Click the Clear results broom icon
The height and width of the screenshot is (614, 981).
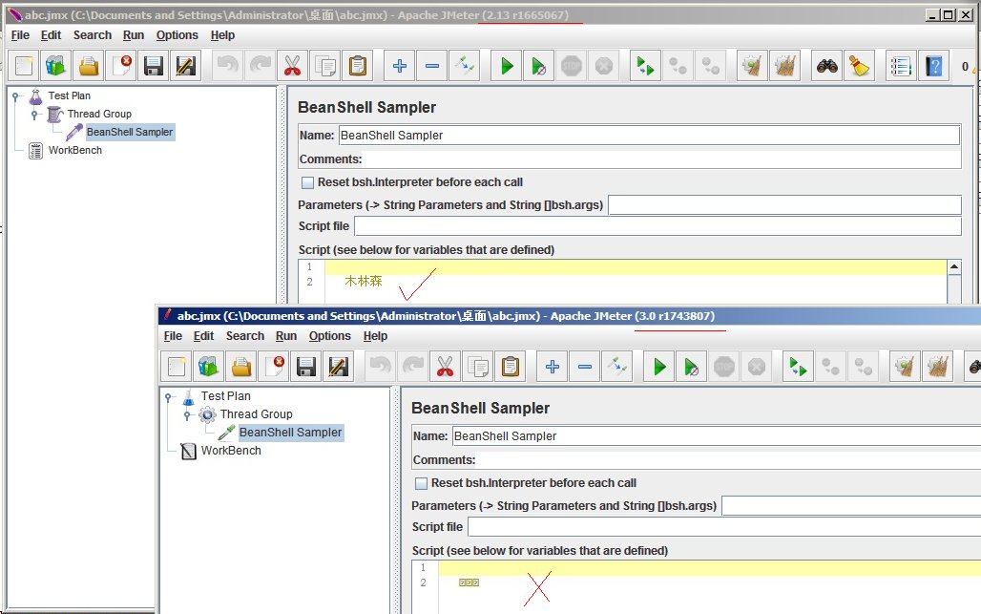(749, 65)
